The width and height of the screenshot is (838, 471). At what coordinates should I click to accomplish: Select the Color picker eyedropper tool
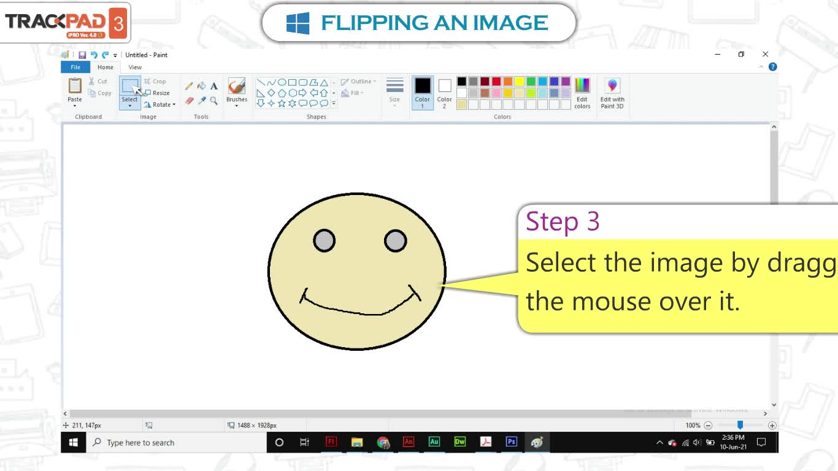tap(201, 101)
